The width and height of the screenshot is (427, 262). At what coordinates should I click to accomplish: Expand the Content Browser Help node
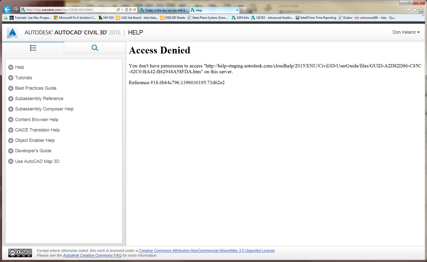point(11,120)
